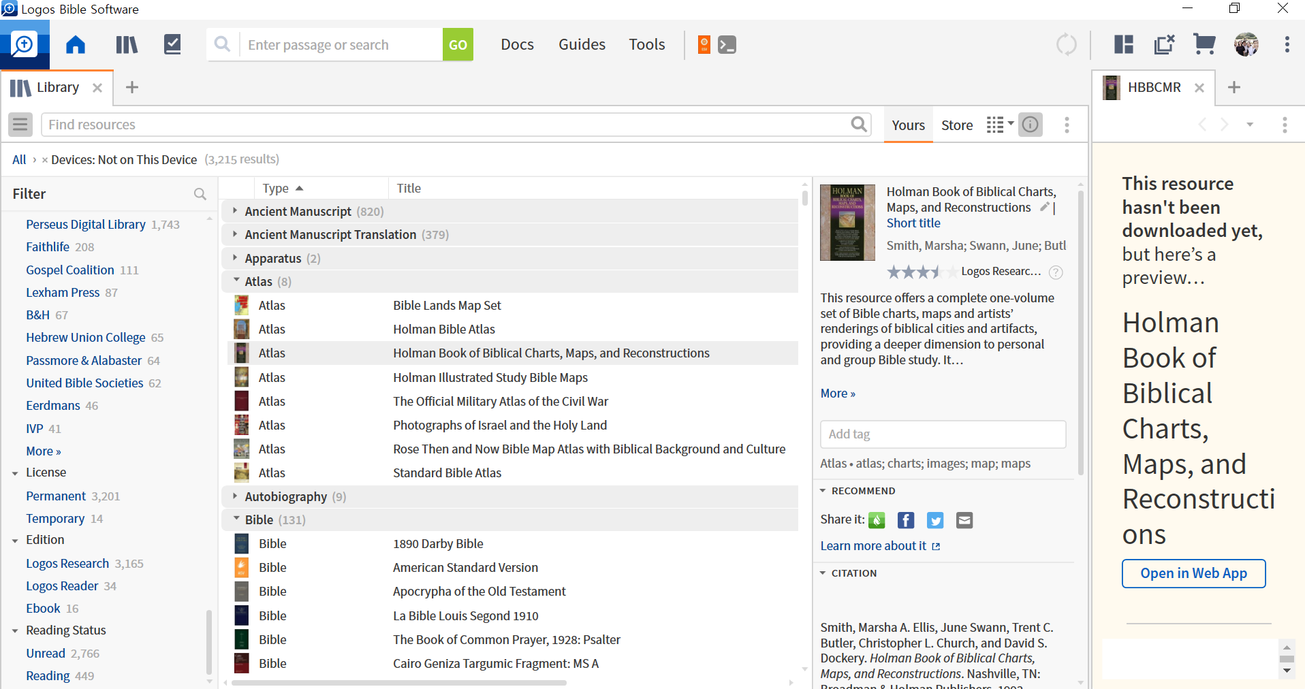Follow the Learn more about it link
1305x689 pixels.
[880, 546]
